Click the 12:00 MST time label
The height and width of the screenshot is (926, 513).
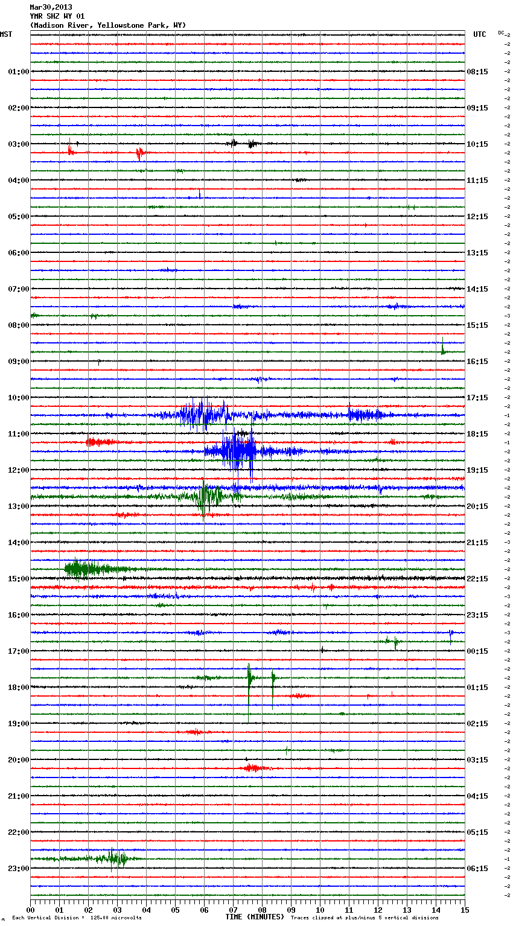[x=19, y=470]
